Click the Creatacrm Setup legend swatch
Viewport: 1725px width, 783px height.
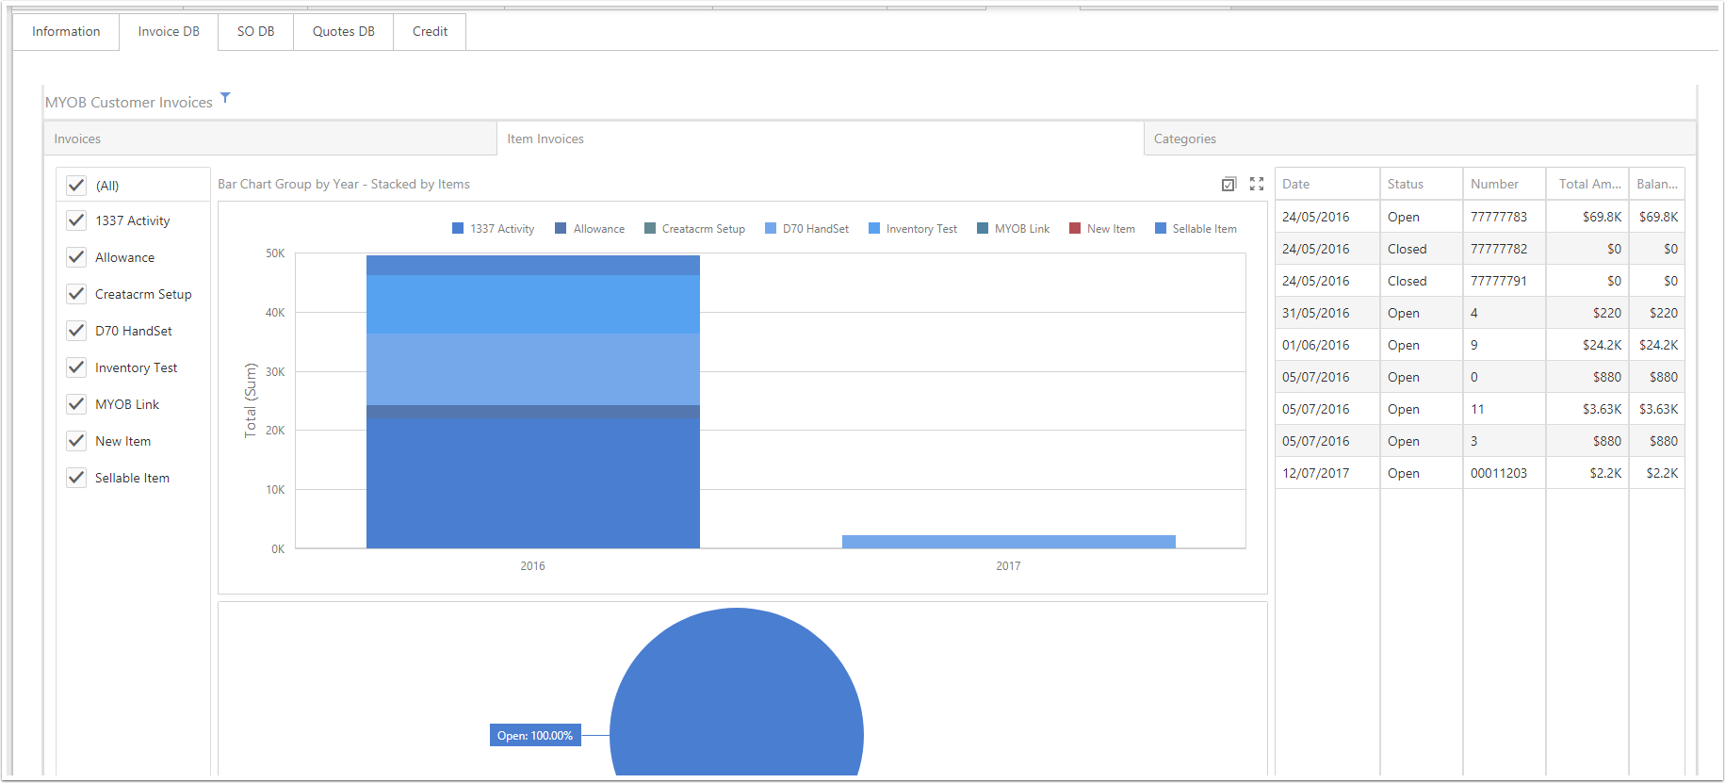[x=650, y=228]
